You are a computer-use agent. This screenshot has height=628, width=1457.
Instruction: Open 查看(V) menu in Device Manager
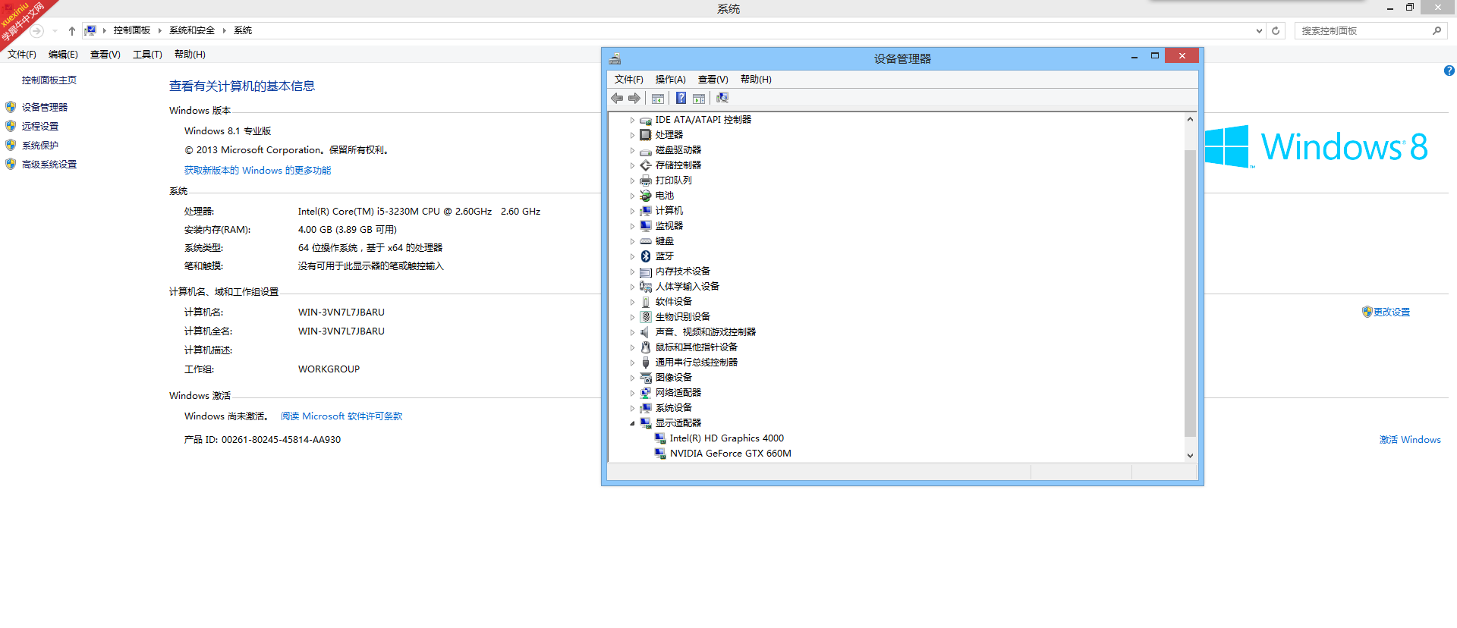(x=713, y=80)
